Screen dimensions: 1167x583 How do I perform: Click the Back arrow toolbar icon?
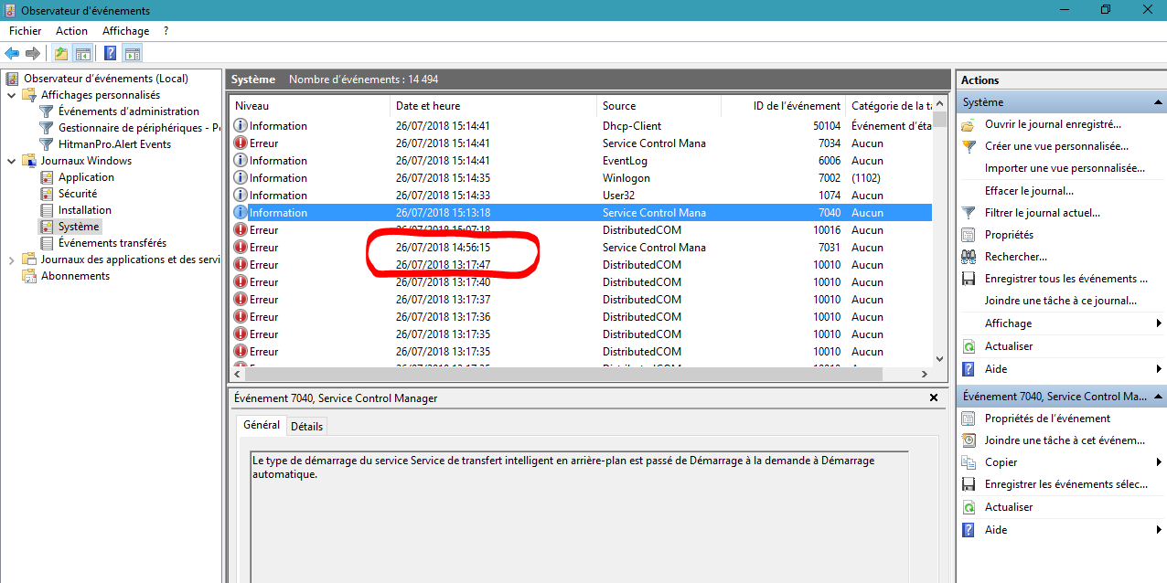13,53
